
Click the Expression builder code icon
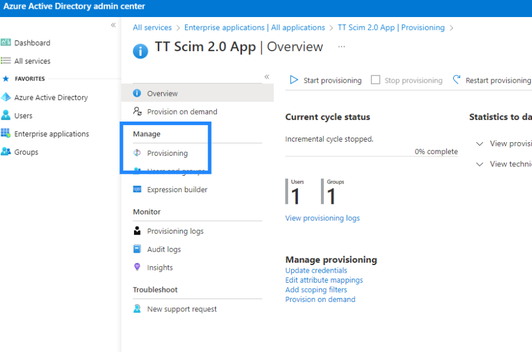pos(137,189)
